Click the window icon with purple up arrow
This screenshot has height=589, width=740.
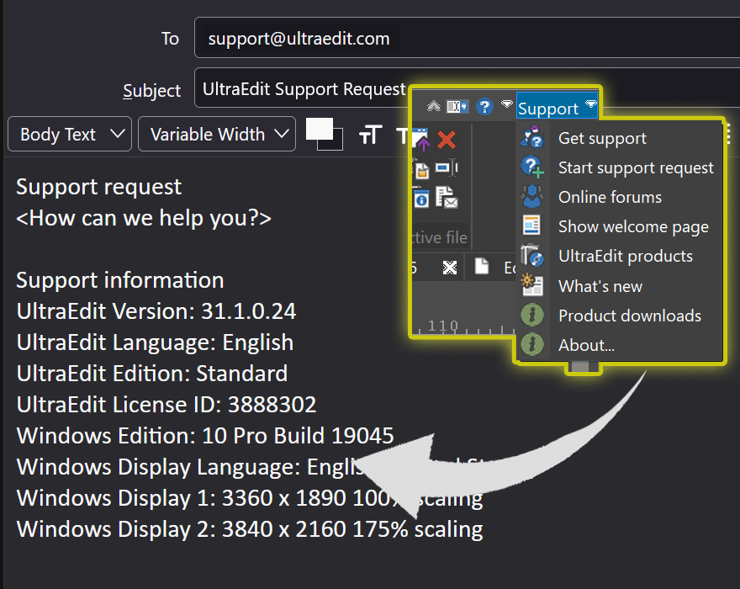421,140
